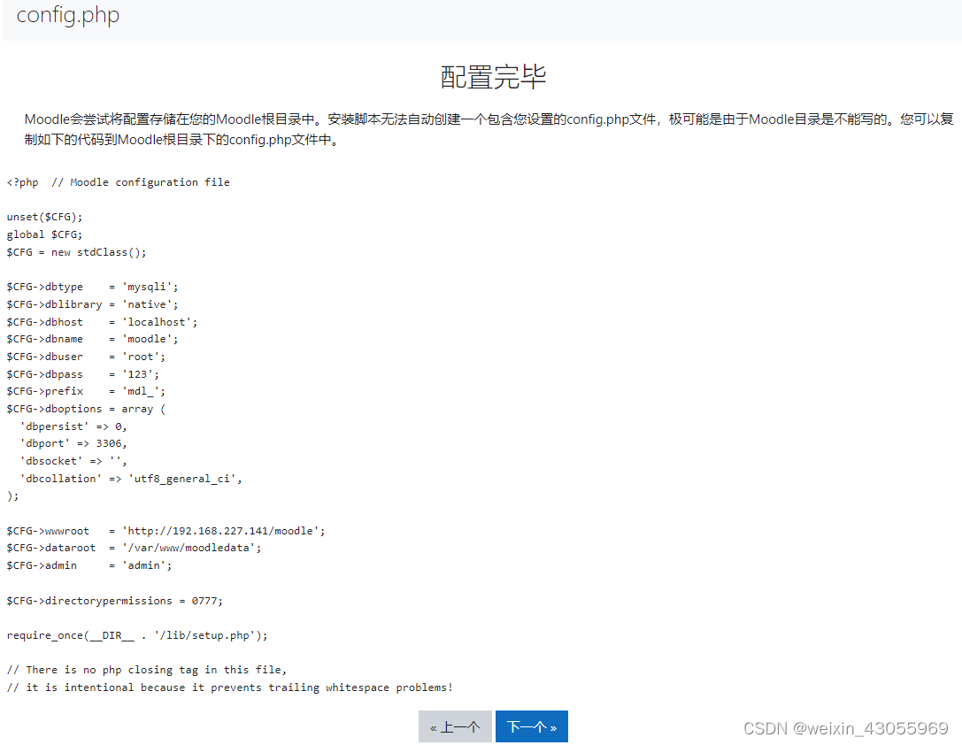The image size is (962, 745).
Task: Click the 配置完毕 title
Action: click(x=493, y=77)
